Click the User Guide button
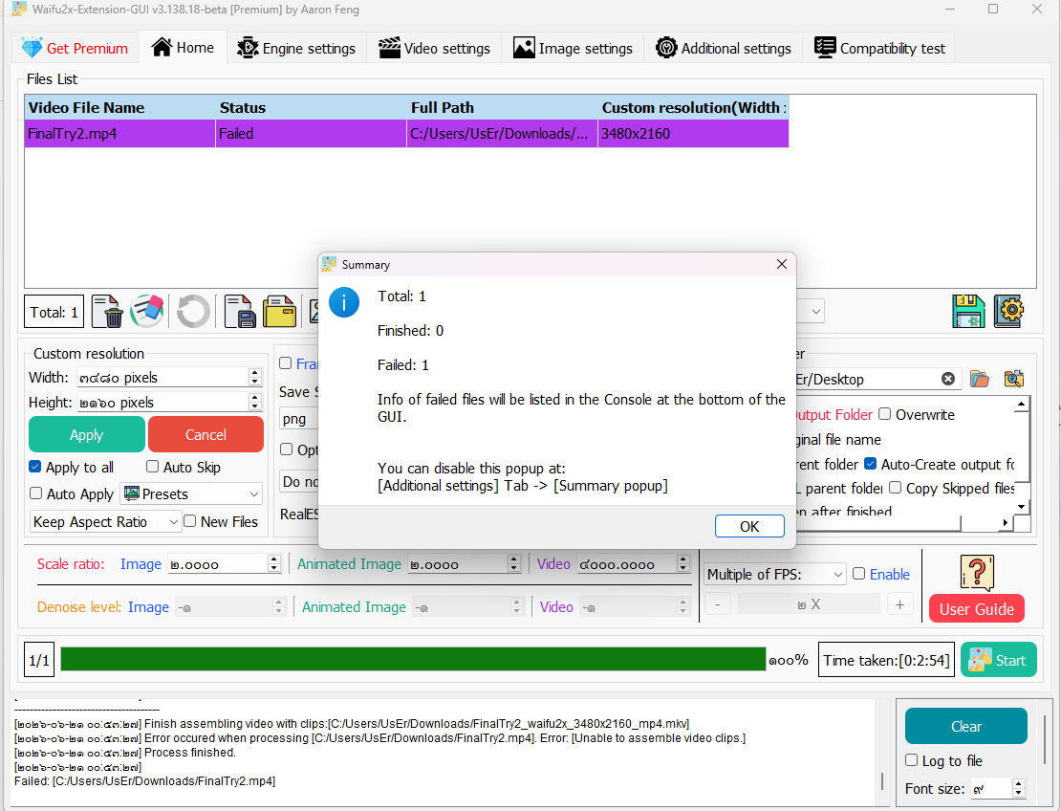Viewport: 1061px width, 811px height. [x=977, y=608]
